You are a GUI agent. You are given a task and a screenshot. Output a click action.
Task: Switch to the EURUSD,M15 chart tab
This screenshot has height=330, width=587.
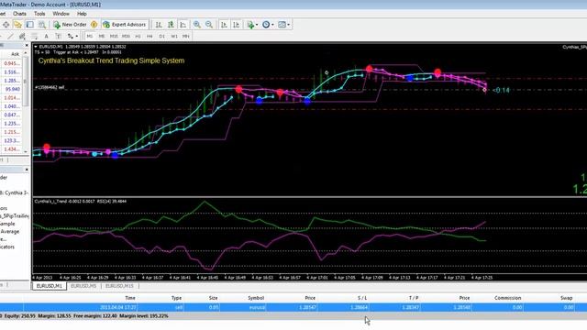pyautogui.click(x=119, y=286)
